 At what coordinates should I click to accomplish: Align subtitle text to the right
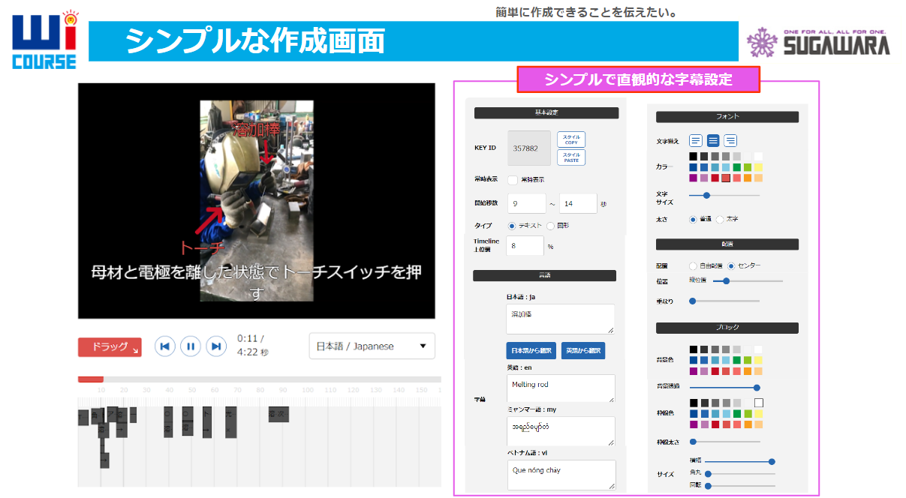(x=730, y=140)
